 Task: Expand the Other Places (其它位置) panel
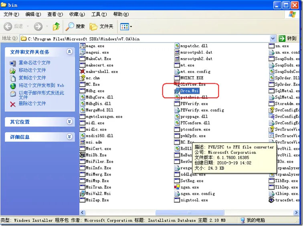click(x=69, y=121)
